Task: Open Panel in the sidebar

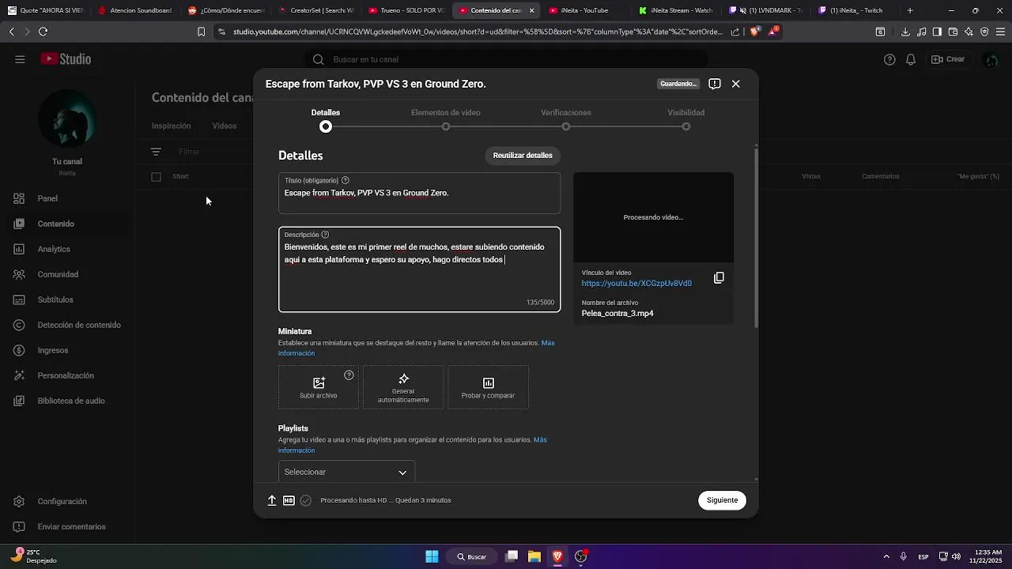Action: point(67,198)
